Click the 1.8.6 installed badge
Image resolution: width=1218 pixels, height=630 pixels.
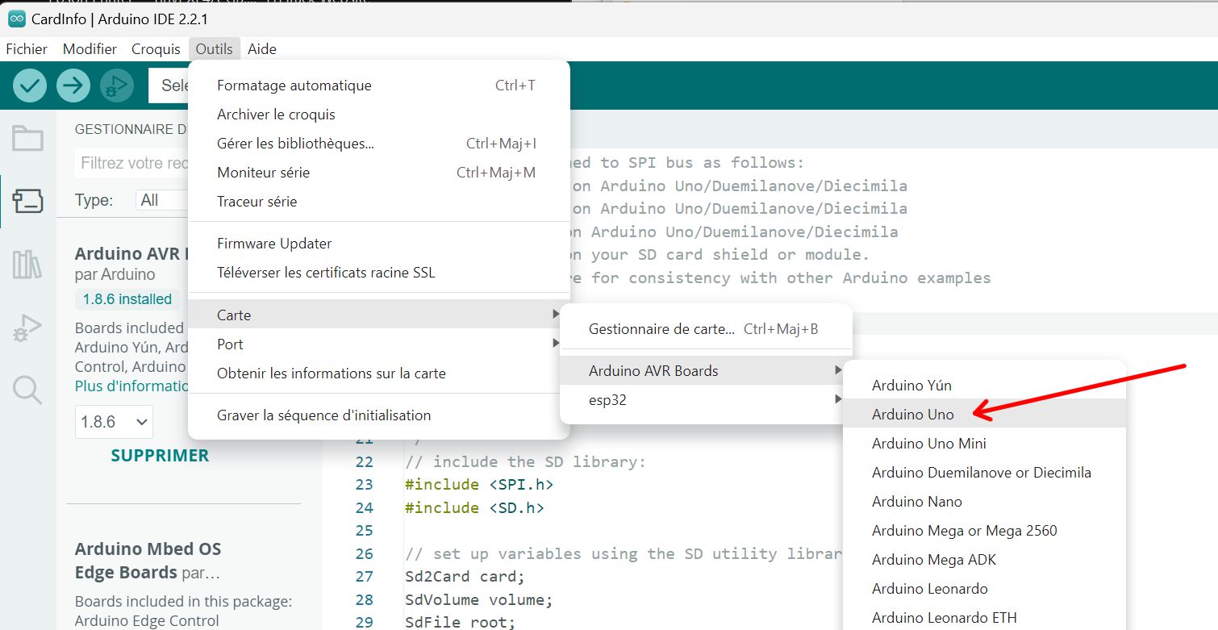[x=127, y=299]
